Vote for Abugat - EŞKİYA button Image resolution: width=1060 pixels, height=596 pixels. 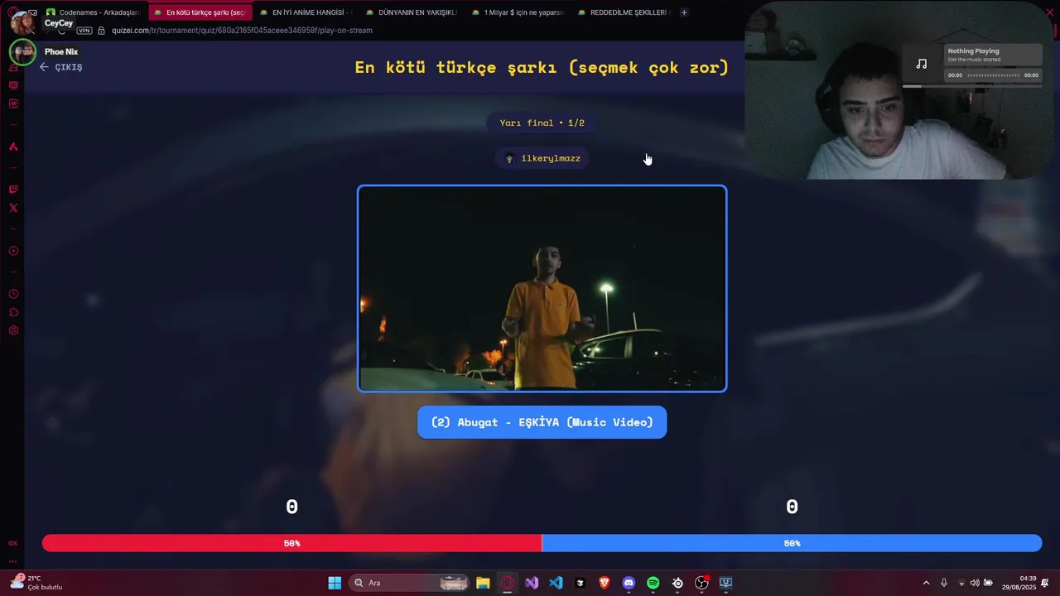[542, 422]
